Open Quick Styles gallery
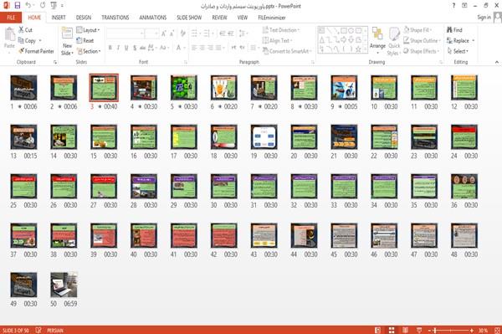 coord(394,42)
